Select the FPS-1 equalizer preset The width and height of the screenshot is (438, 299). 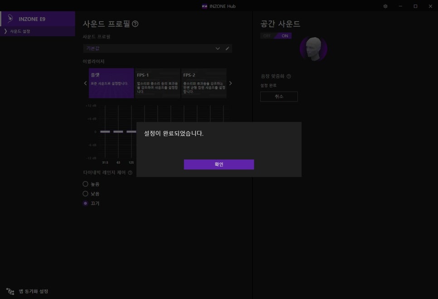click(157, 83)
